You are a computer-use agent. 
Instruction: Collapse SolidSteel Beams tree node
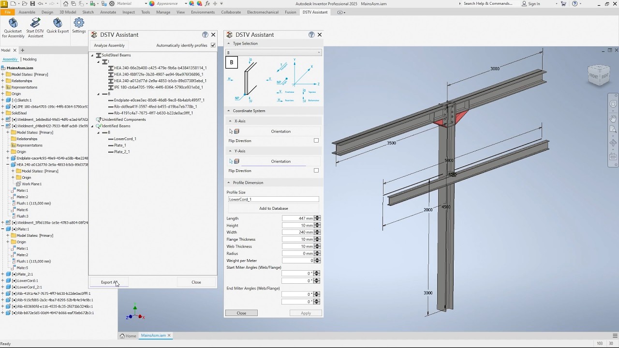92,55
